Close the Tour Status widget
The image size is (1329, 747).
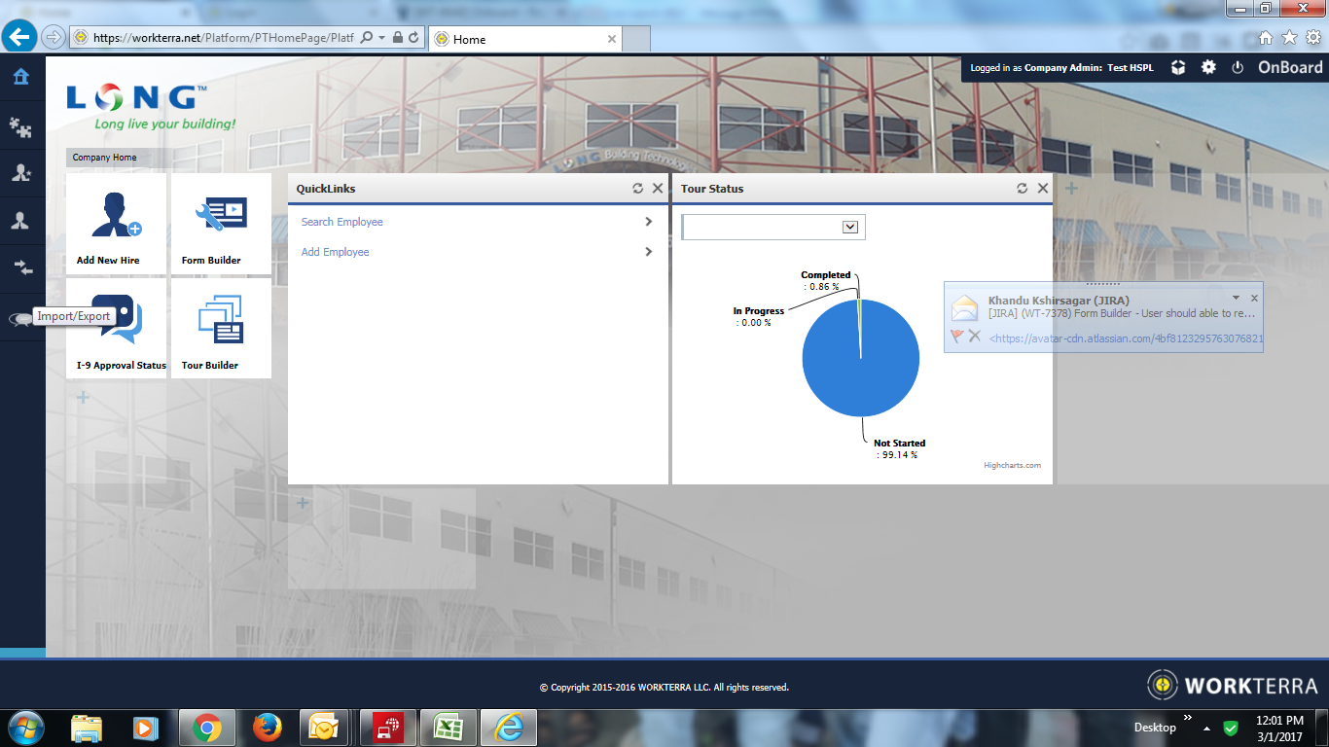pyautogui.click(x=1043, y=189)
